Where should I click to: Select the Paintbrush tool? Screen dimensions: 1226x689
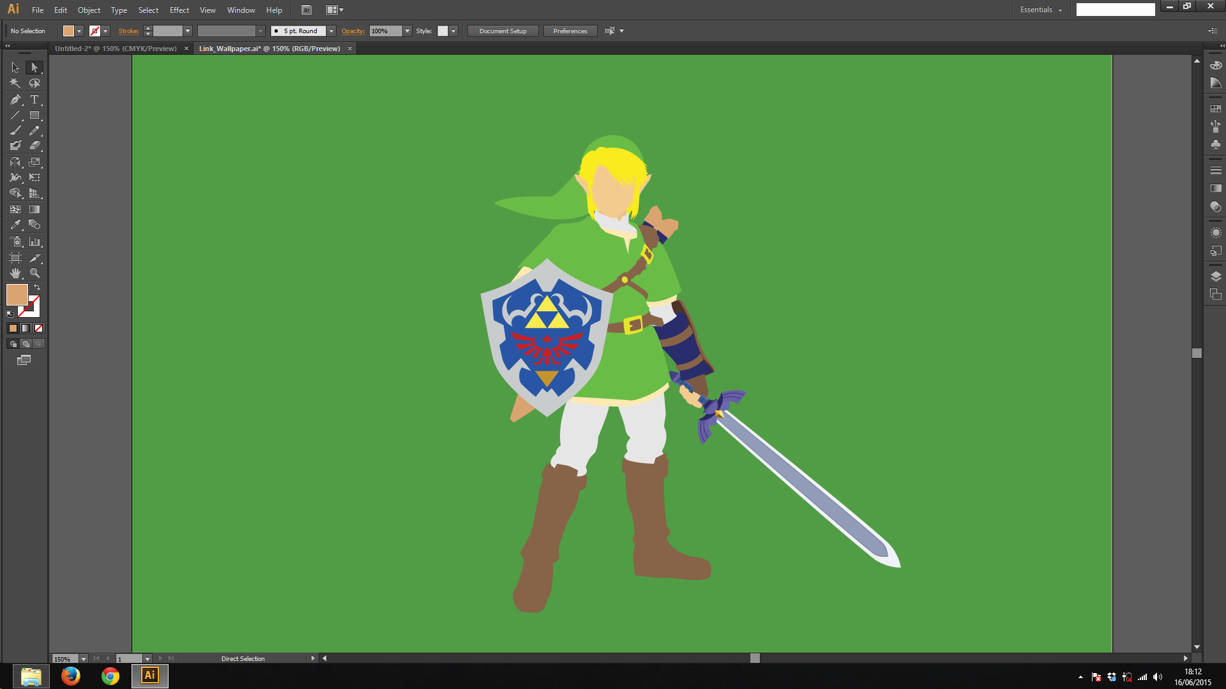pos(15,130)
